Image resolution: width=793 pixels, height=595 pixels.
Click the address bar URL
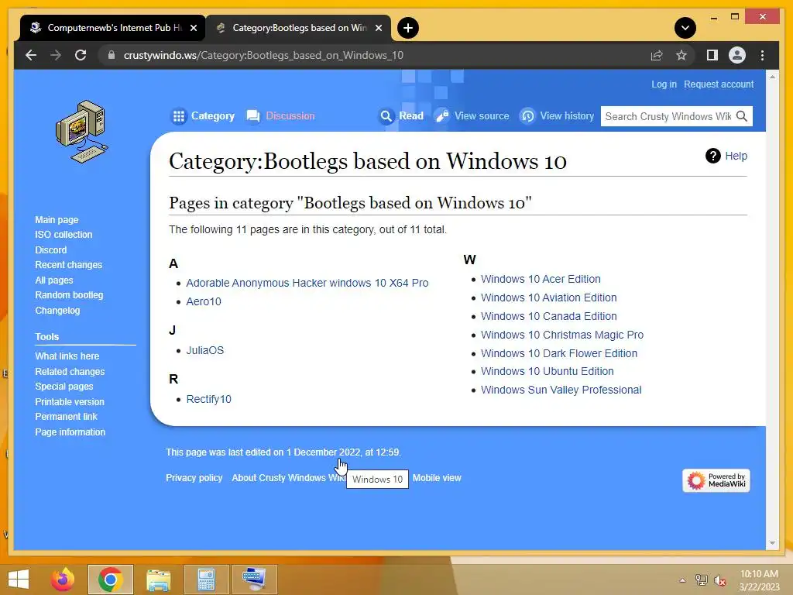263,55
